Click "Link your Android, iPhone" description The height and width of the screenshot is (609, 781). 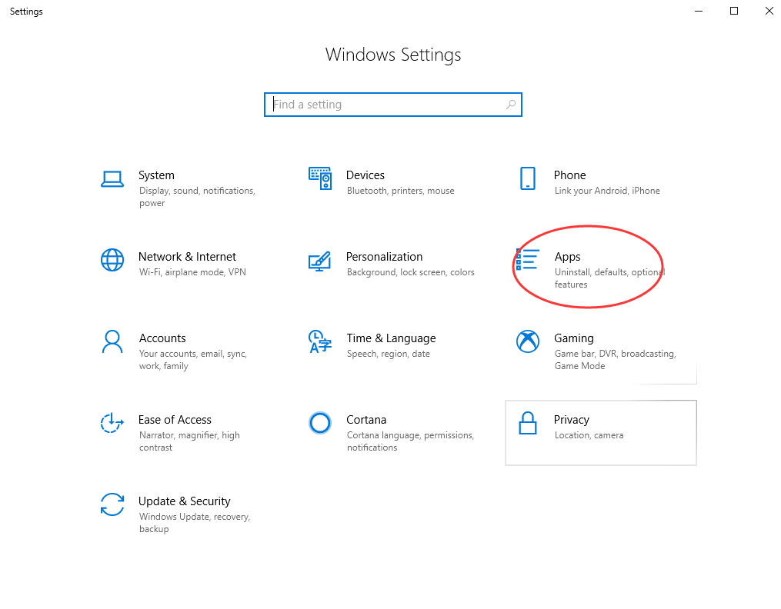click(x=607, y=191)
